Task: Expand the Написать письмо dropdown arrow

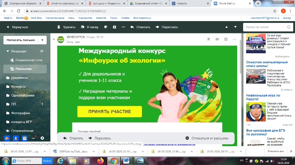Action: point(43,40)
